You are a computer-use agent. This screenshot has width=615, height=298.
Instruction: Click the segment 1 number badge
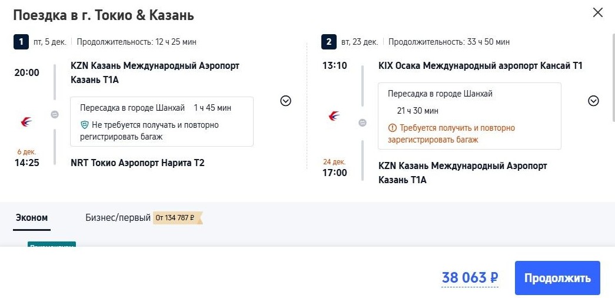(21, 42)
